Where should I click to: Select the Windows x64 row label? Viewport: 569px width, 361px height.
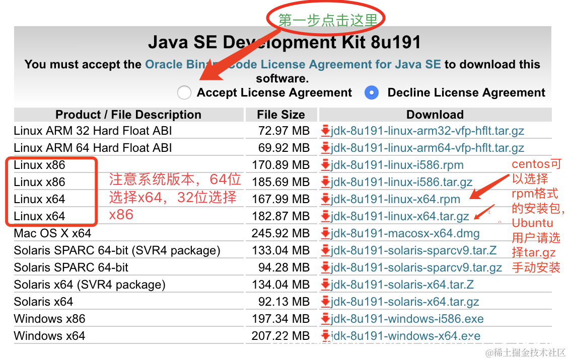49,336
